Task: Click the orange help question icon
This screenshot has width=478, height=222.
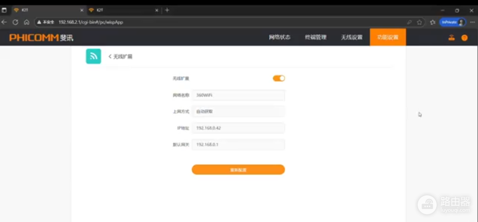Action: pyautogui.click(x=464, y=38)
